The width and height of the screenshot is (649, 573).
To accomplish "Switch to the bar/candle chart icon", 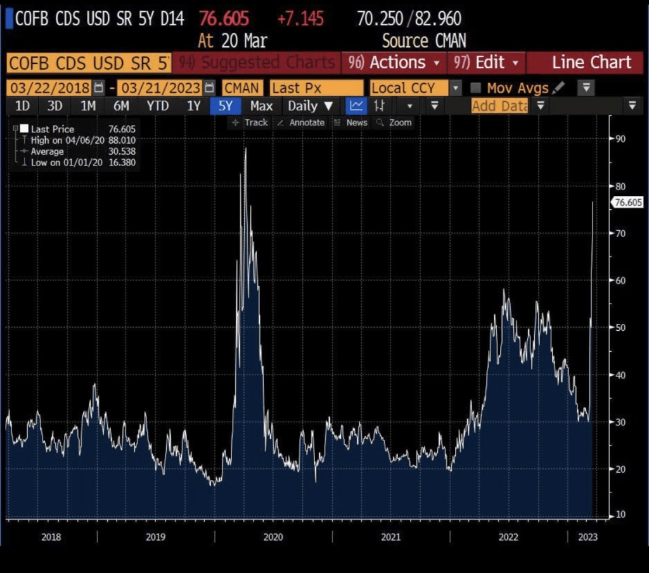I will pyautogui.click(x=379, y=106).
